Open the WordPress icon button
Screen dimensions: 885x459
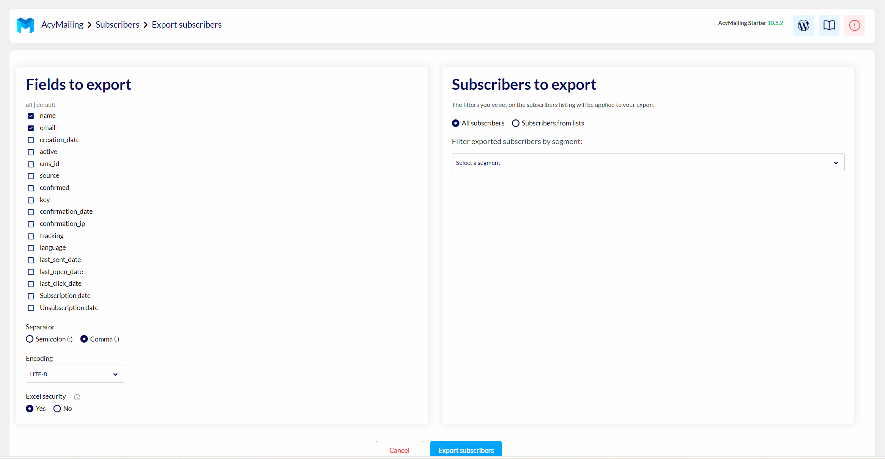[803, 25]
